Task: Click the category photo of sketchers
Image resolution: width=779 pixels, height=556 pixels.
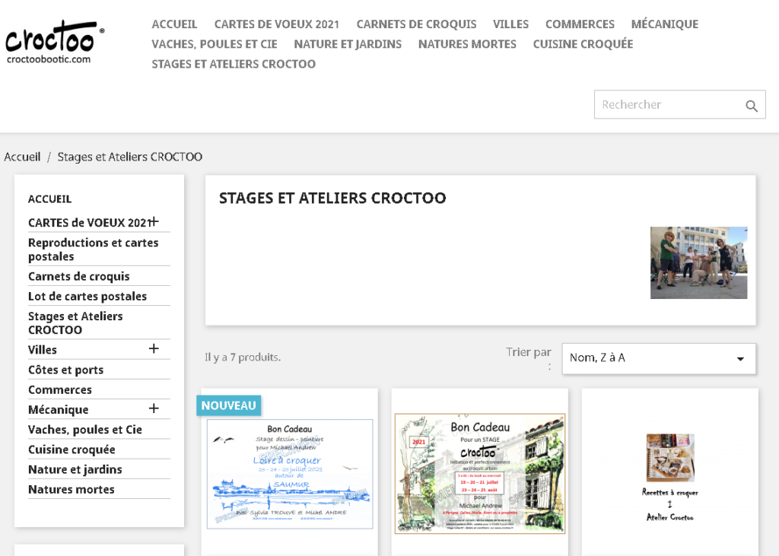Action: 698,263
